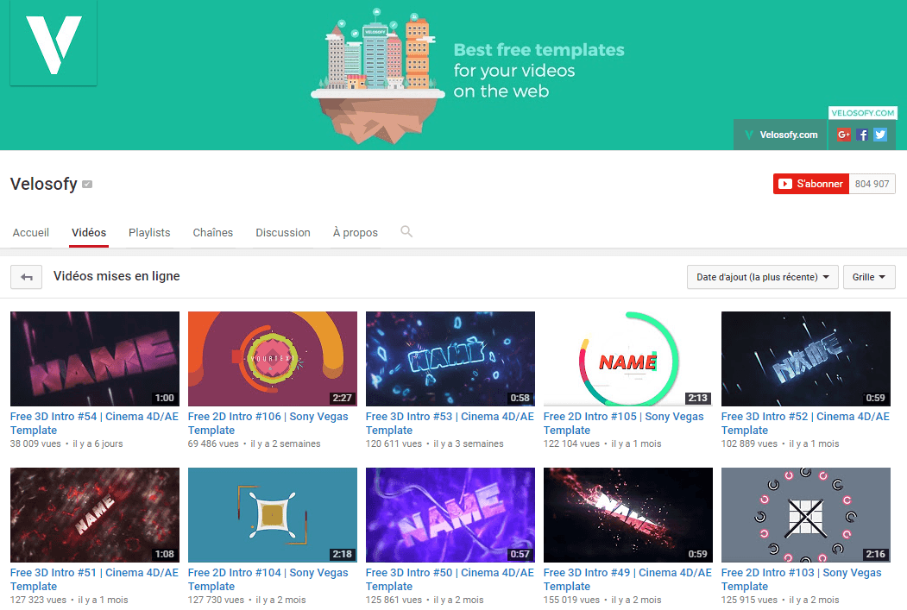Image resolution: width=907 pixels, height=610 pixels.
Task: Open title link Free 3D Intro #53
Action: click(450, 424)
